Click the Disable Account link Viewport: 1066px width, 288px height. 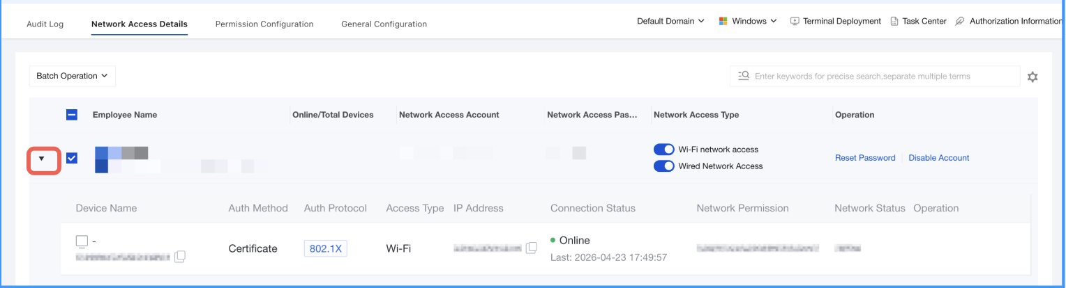click(x=939, y=158)
